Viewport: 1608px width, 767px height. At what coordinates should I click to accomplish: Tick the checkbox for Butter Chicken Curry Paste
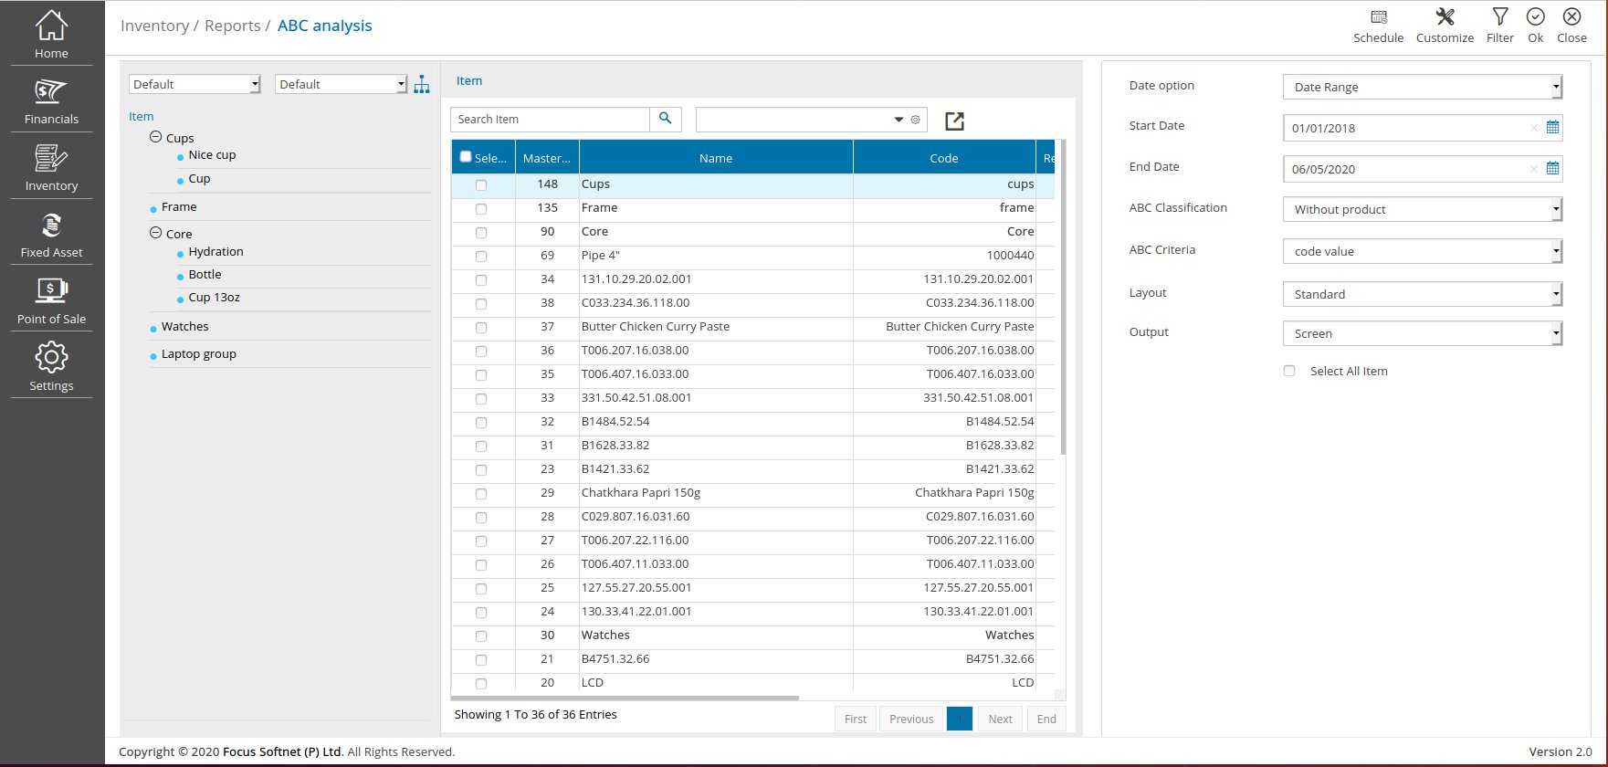click(x=481, y=328)
